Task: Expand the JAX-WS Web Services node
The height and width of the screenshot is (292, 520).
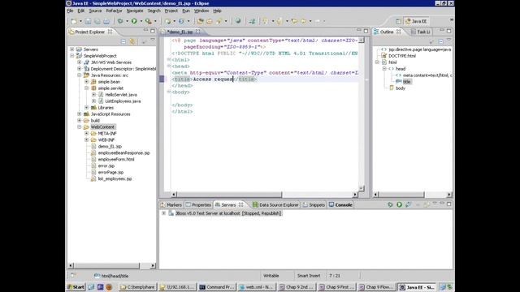Action: click(x=80, y=62)
